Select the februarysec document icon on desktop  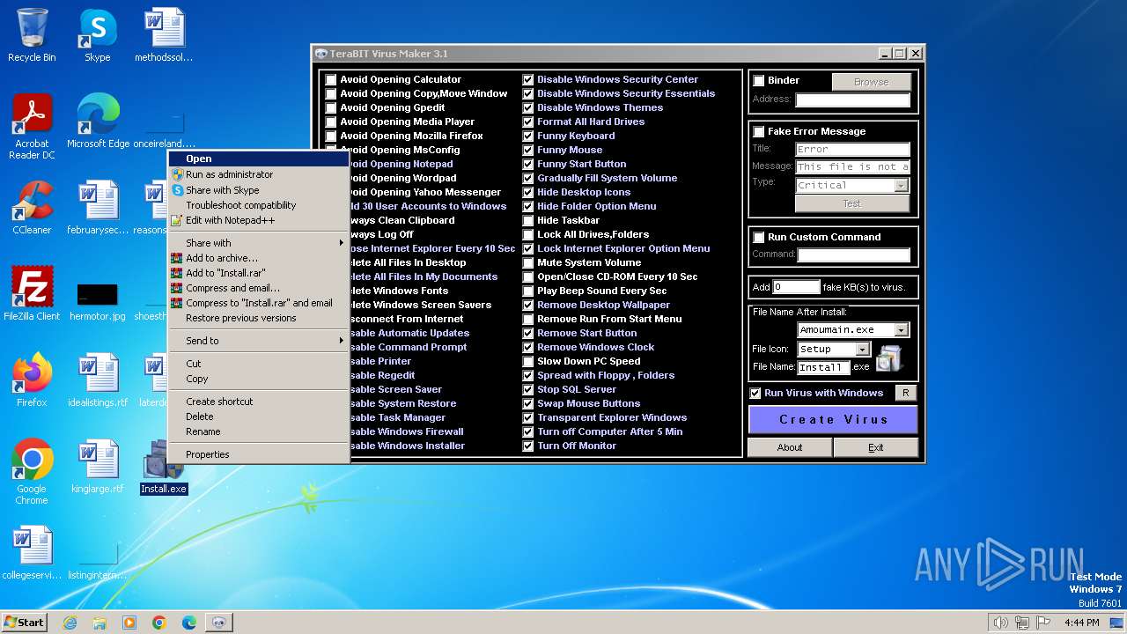pos(98,207)
